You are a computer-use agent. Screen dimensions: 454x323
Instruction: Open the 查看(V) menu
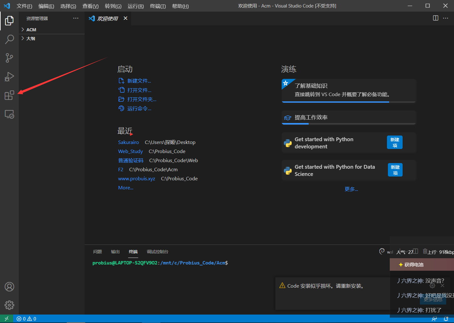90,6
